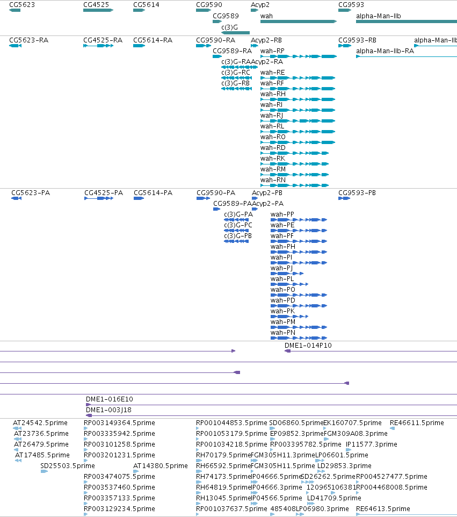Select EST AT14380.5prime
Viewport: 457px width, 517px height.
[160, 465]
